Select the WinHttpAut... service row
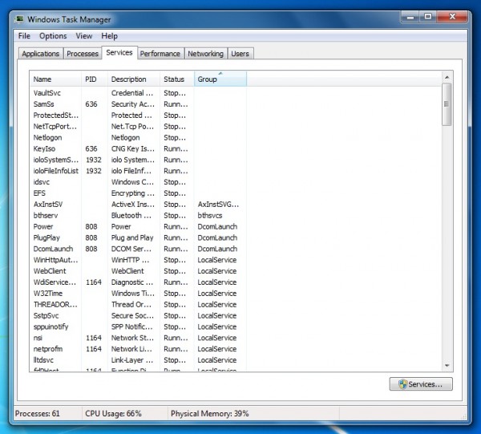Image resolution: width=481 pixels, height=434 pixels. pyautogui.click(x=138, y=260)
